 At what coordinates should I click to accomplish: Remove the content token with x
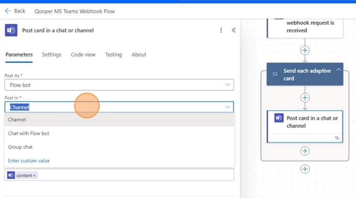click(35, 176)
